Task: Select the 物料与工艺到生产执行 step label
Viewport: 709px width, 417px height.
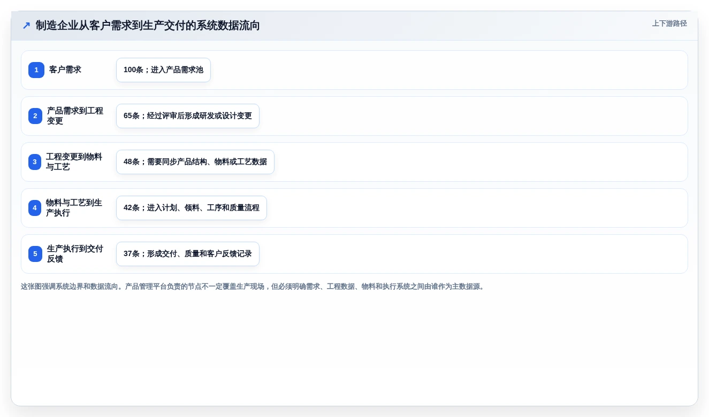Action: [74, 208]
